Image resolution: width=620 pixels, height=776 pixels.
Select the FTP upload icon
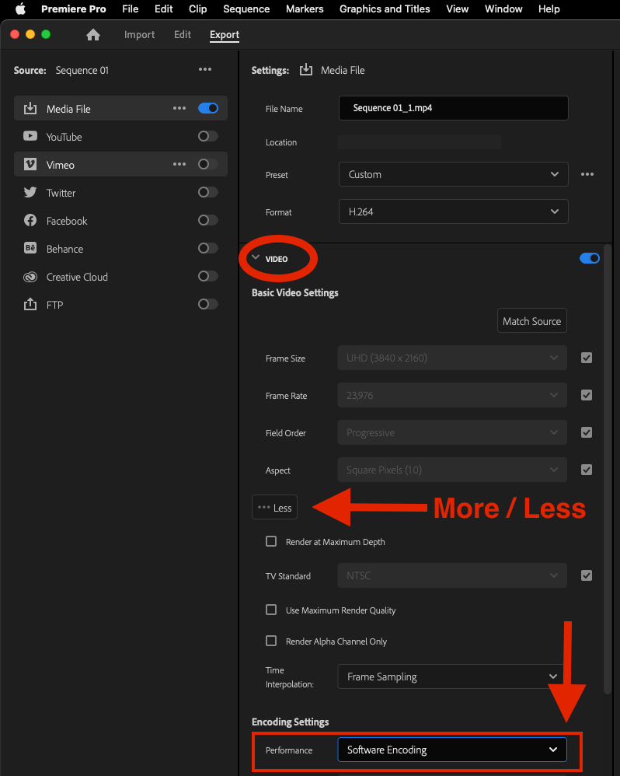point(30,304)
